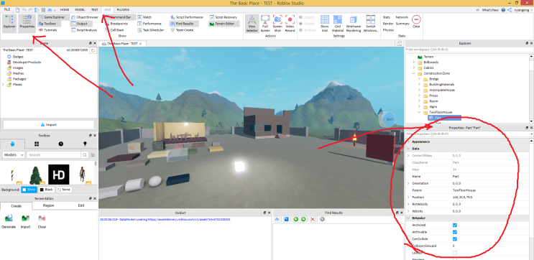Expand the Cabins folder
The width and height of the screenshot is (534, 260).
(x=414, y=68)
